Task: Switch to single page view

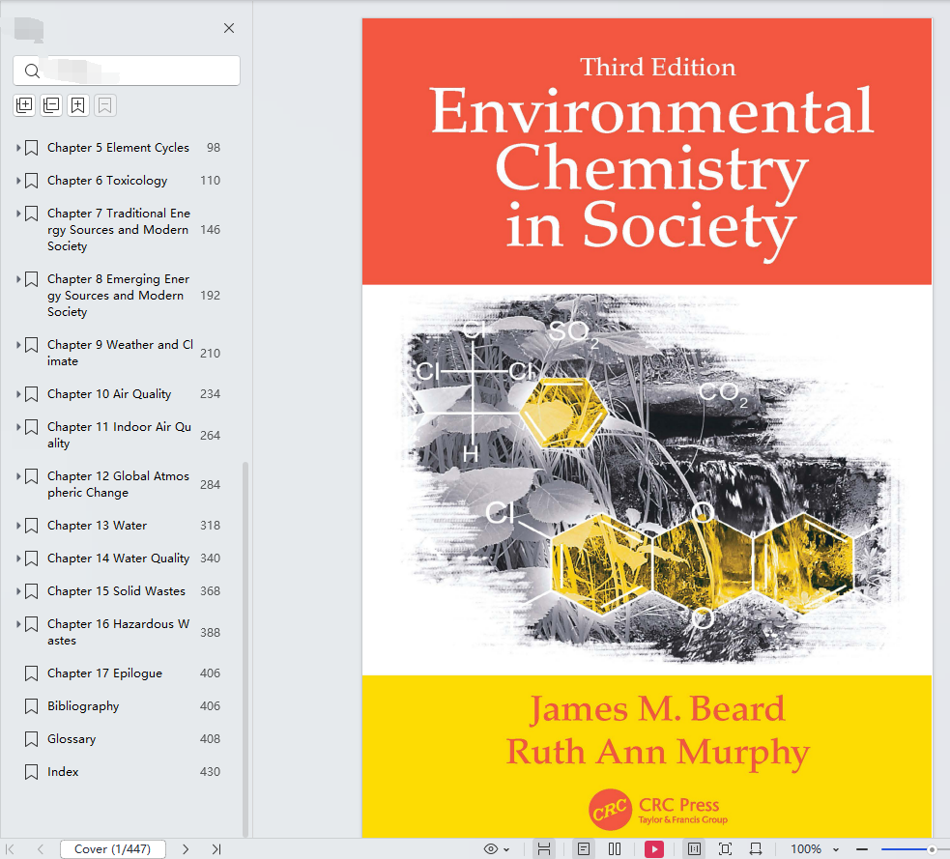Action: point(584,849)
